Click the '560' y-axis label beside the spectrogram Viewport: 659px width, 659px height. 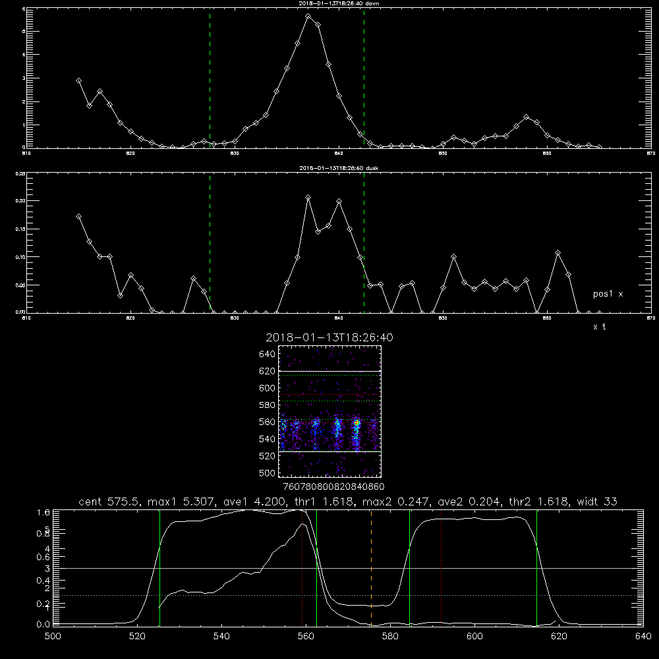[x=268, y=422]
